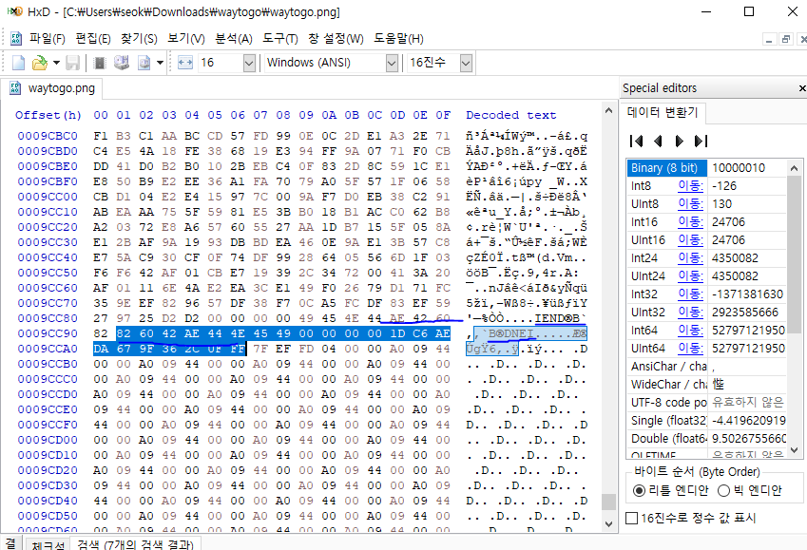Select the Binary (8 bit) row
The image size is (807, 550).
(706, 168)
